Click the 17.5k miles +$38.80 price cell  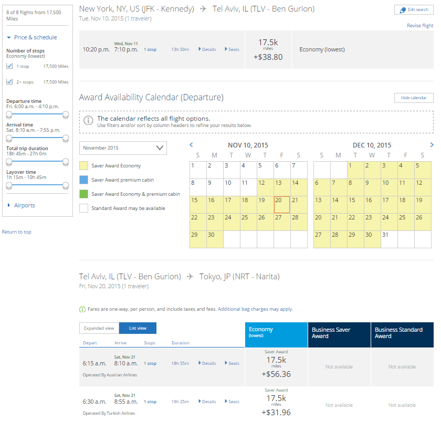point(268,50)
